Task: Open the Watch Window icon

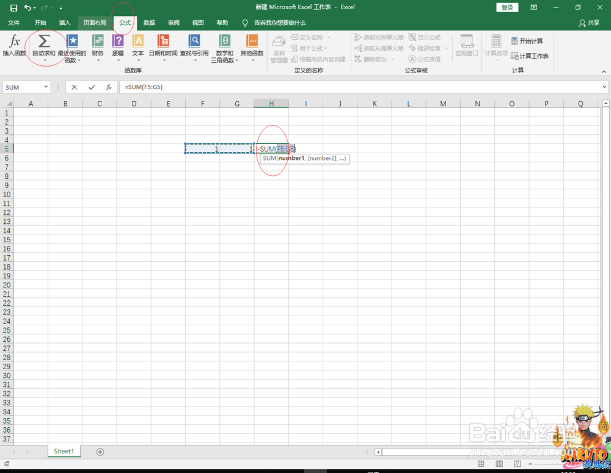Action: pos(466,41)
